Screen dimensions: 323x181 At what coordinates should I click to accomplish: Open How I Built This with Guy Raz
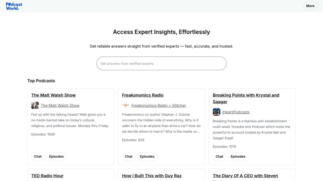coord(152,176)
